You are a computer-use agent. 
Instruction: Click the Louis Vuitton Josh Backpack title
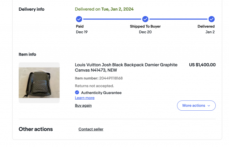[126, 67]
